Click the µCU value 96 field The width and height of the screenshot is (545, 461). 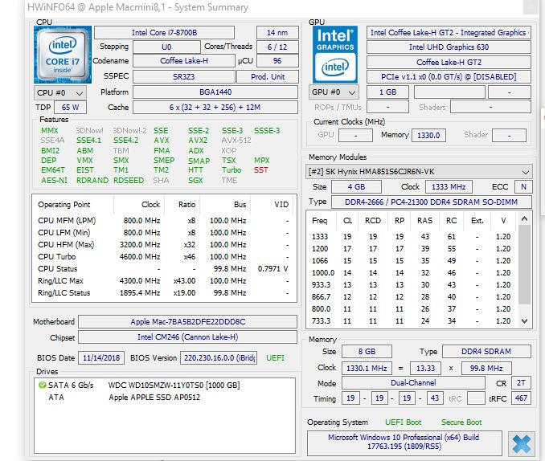(x=277, y=61)
